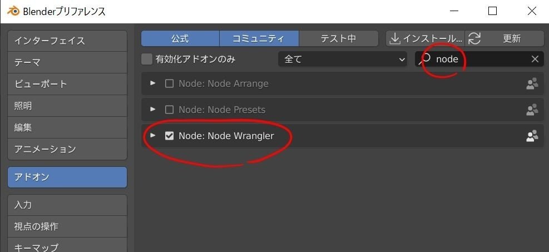Enable the Node Arrange addon checkbox
The image size is (549, 252).
[x=169, y=83]
